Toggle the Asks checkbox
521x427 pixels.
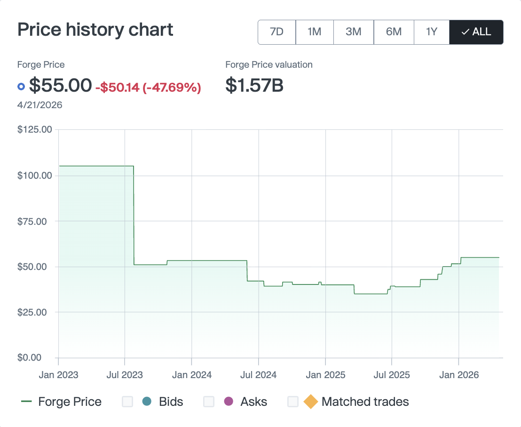point(209,402)
